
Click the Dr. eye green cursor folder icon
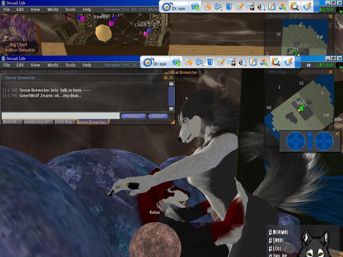pos(177,62)
